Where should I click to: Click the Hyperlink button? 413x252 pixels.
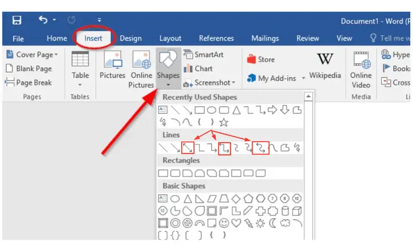point(396,55)
